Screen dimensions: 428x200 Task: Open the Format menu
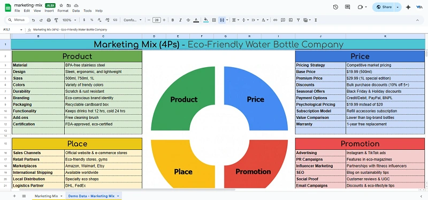(x=63, y=11)
